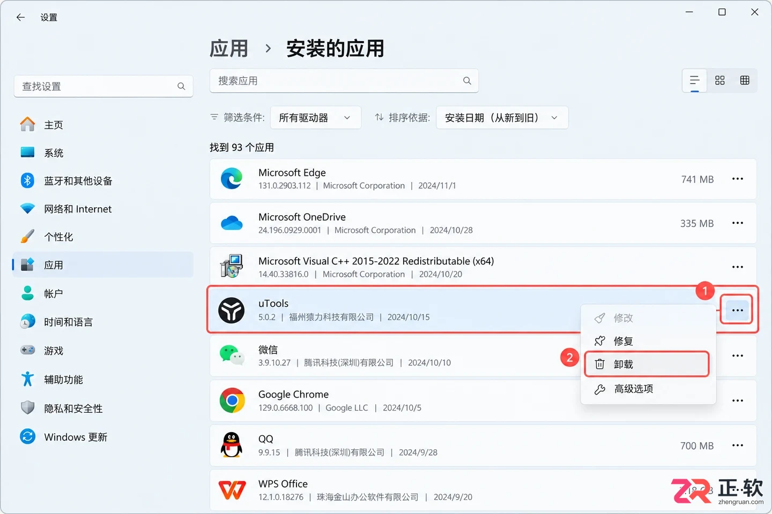The image size is (772, 514).
Task: Click the 找到 93 个应用 count text
Action: (x=242, y=147)
